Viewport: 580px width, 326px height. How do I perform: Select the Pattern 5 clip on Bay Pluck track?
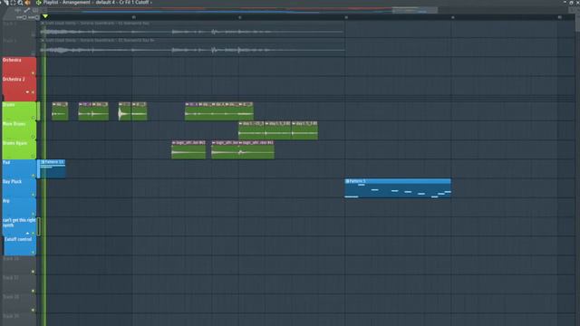coord(398,188)
